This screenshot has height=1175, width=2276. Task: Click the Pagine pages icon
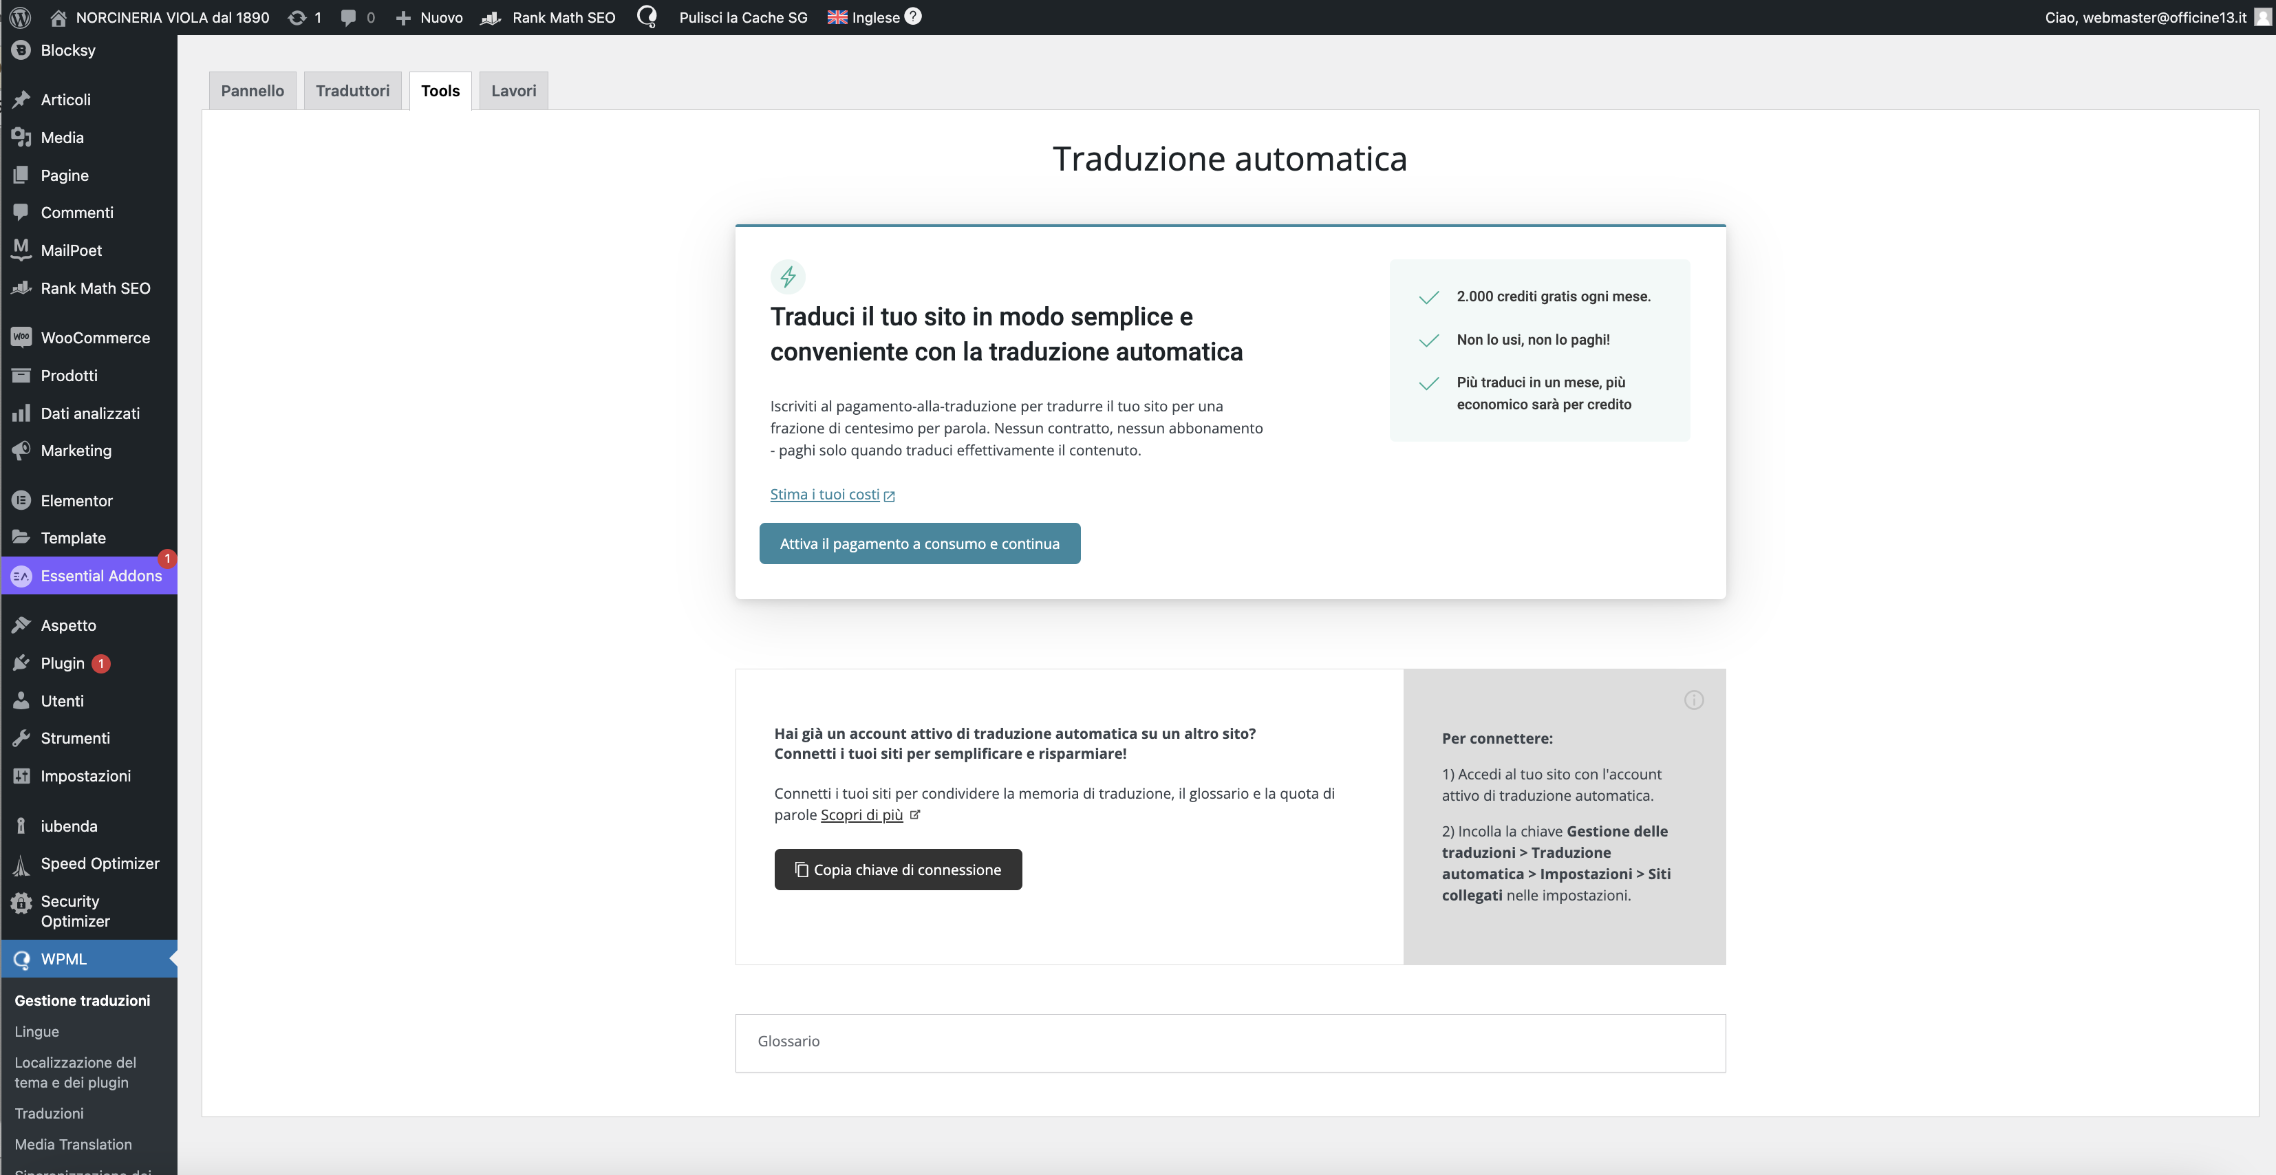point(21,175)
